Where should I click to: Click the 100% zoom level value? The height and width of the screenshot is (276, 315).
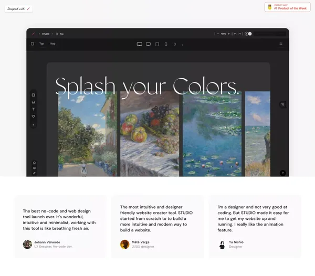pyautogui.click(x=224, y=34)
